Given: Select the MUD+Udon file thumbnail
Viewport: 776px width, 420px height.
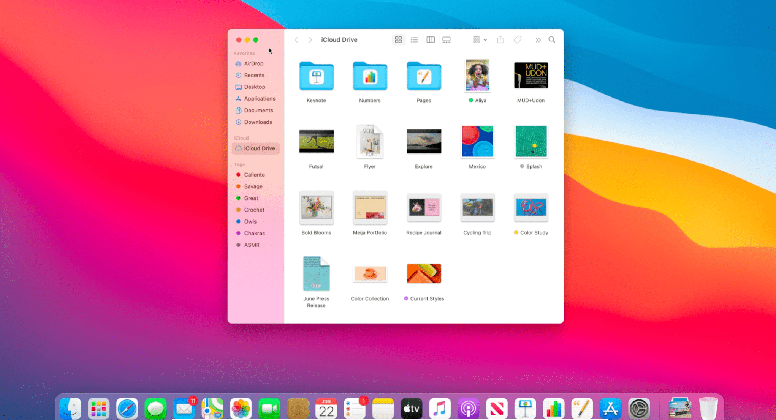Looking at the screenshot, I should point(531,75).
